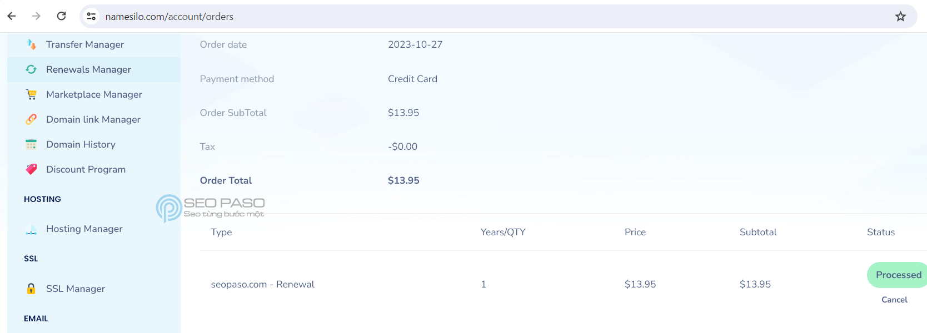Open Marketplace Manager menu entry
This screenshot has height=333, width=927.
[94, 94]
